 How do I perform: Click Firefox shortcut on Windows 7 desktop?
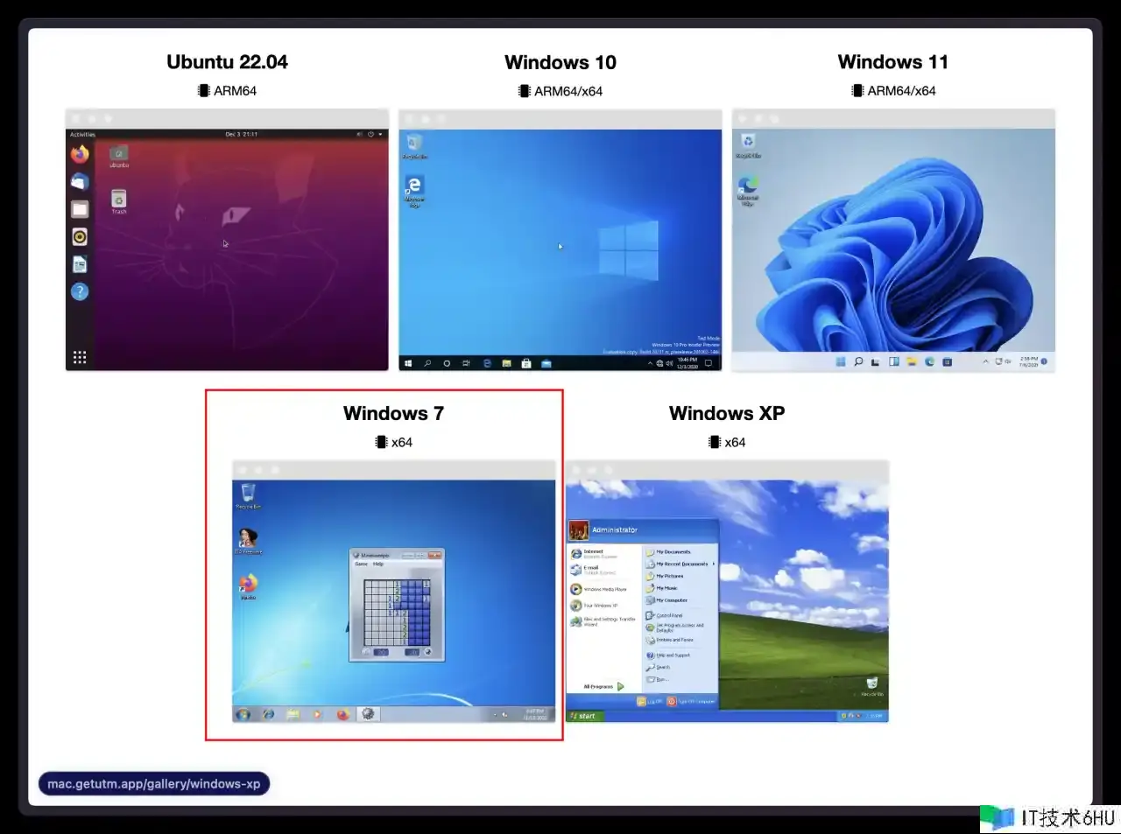pos(249,586)
